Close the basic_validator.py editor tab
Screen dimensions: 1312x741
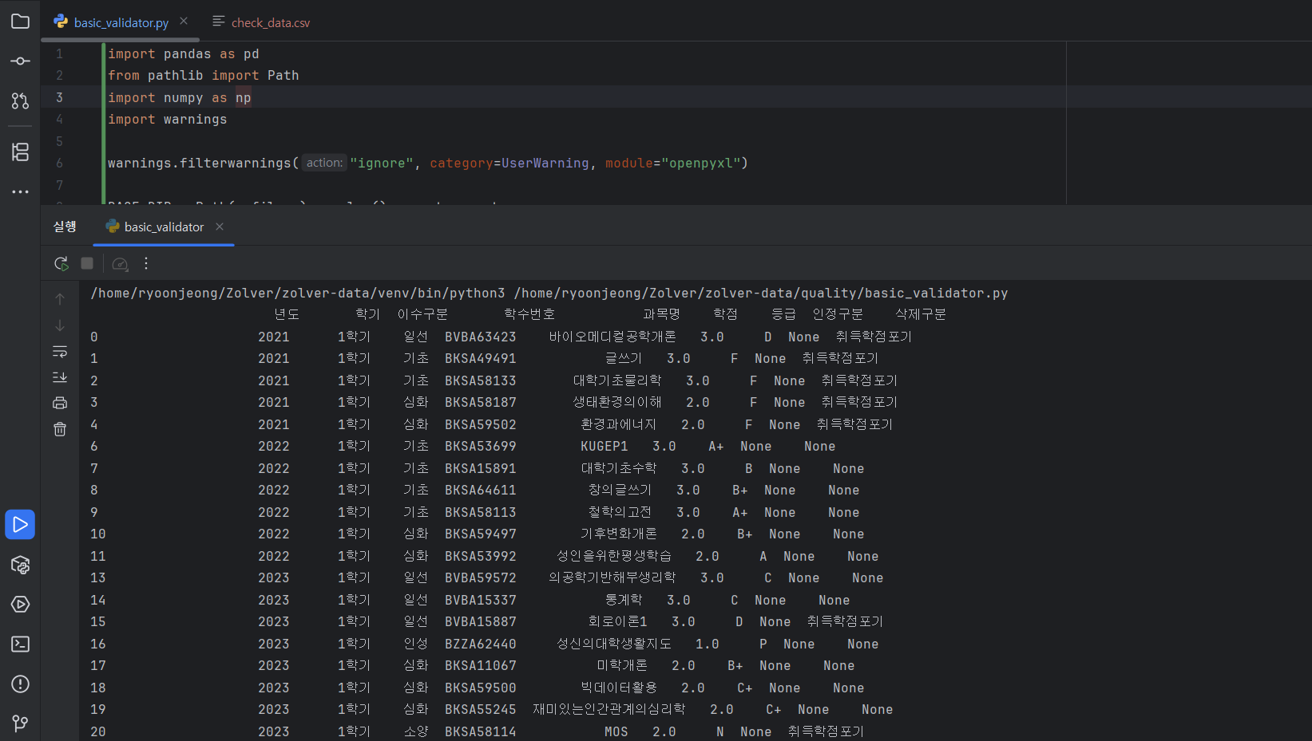[184, 22]
